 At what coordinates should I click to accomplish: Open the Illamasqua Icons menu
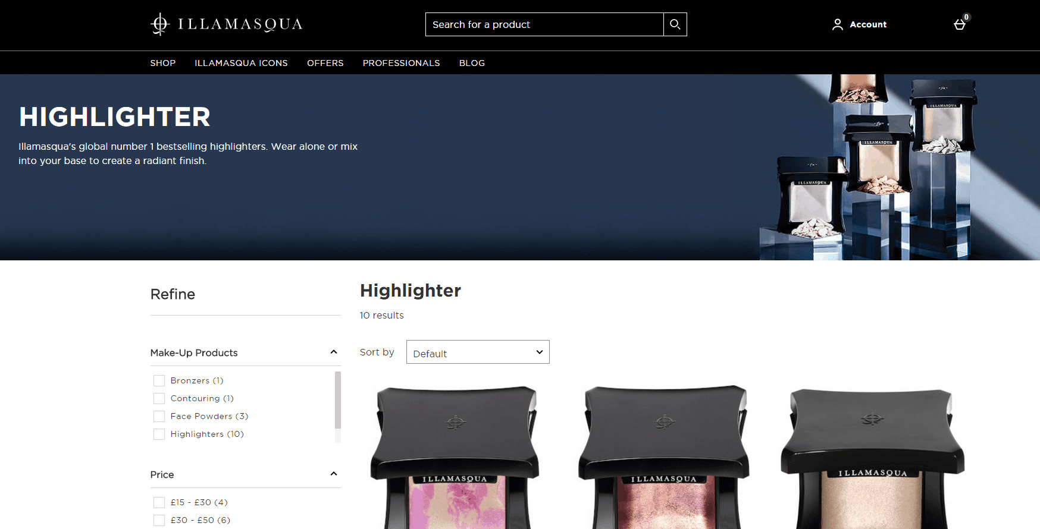point(241,63)
